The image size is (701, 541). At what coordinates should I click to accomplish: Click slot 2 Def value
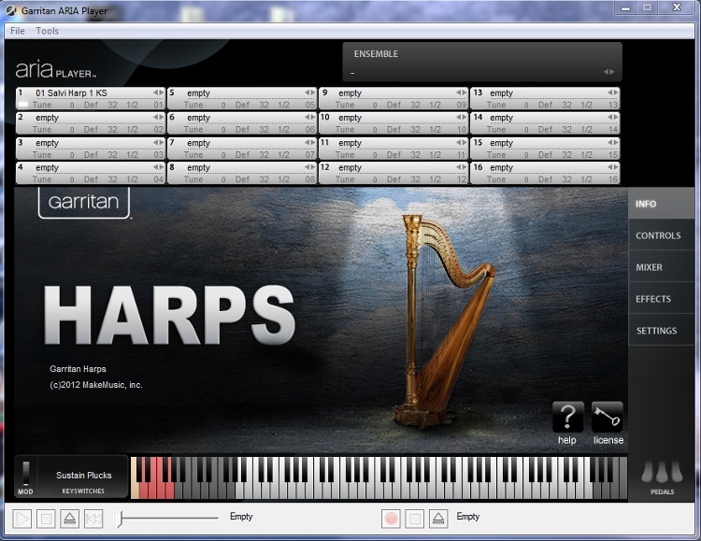click(92, 130)
